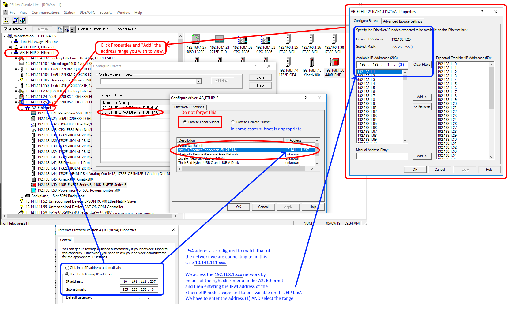Click the driver diagnostics toolbar icon

[22, 20]
